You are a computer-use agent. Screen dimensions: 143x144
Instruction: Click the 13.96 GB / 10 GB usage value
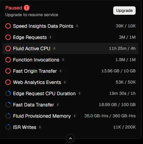pyautogui.click(x=118, y=71)
